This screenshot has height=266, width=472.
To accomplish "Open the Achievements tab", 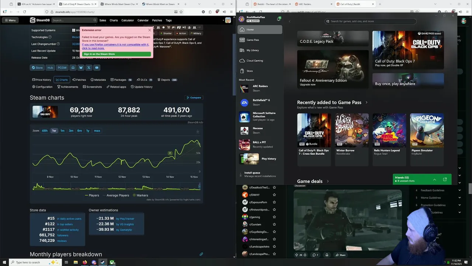I will tap(67, 87).
